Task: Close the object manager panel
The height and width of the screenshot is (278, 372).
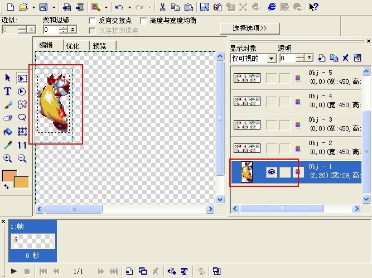Action: 369,41
